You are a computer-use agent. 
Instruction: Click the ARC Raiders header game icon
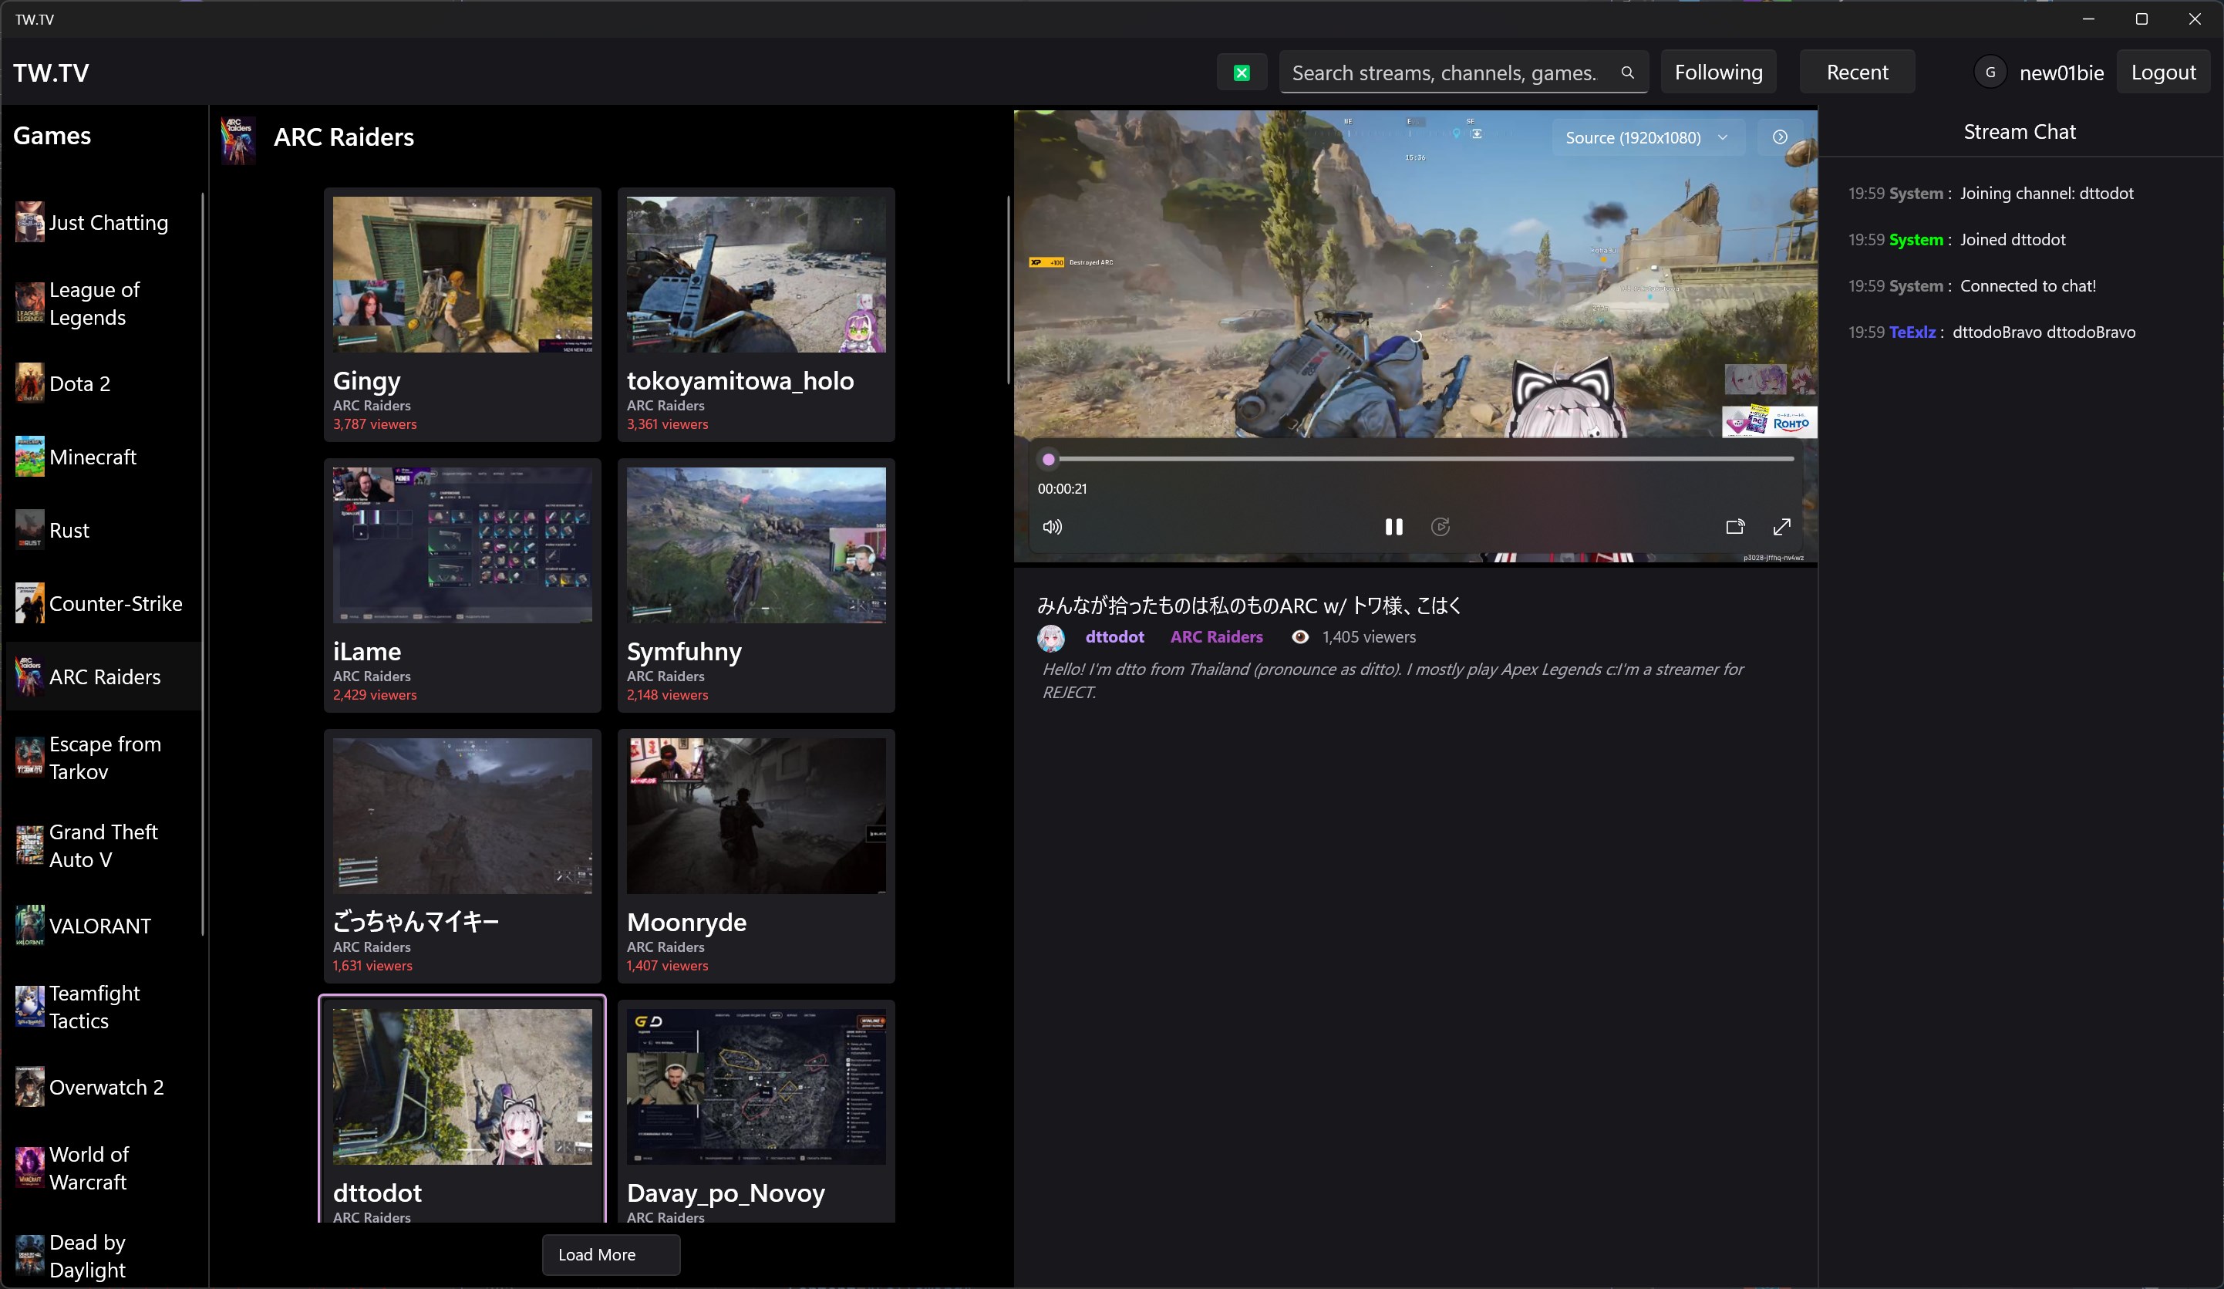pos(238,140)
